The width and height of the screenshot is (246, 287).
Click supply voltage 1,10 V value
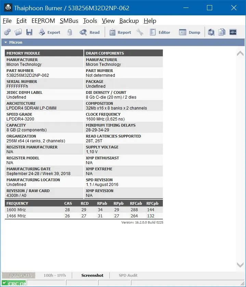point(92,152)
